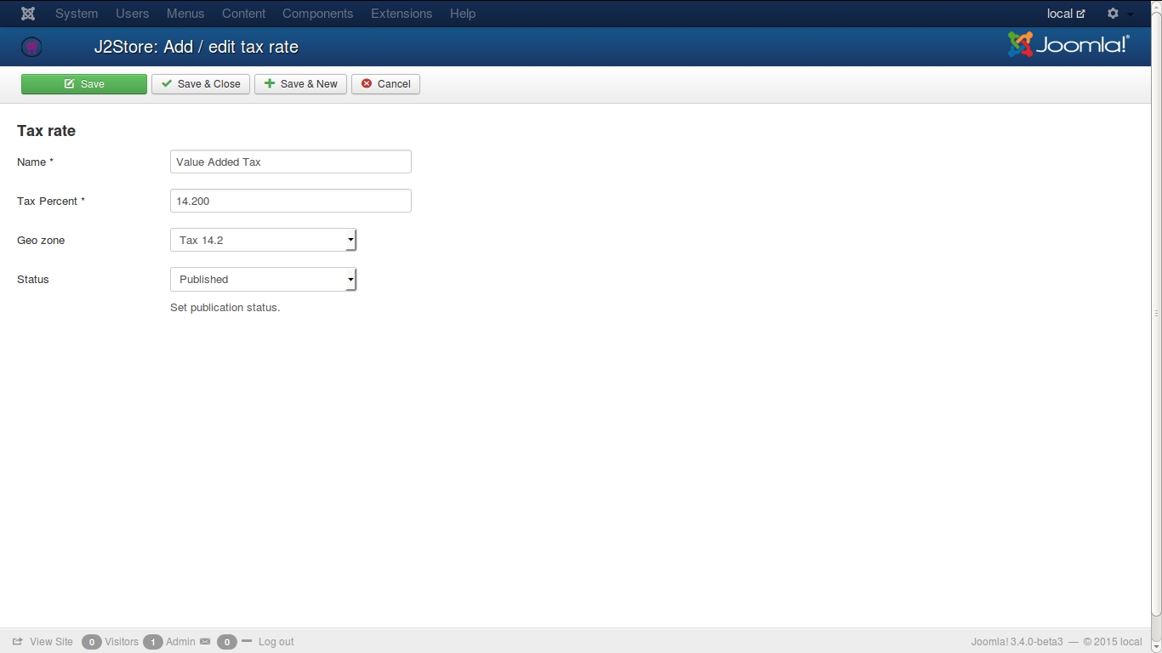The height and width of the screenshot is (653, 1162).
Task: Click the external link icon beside local
Action: [x=1081, y=14]
